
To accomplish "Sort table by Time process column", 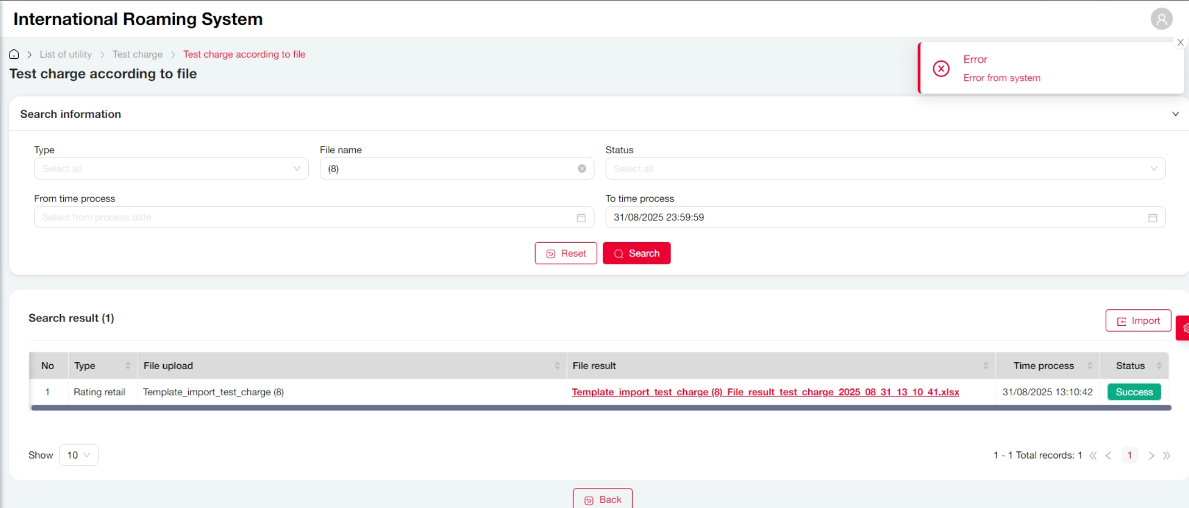I will pyautogui.click(x=1090, y=366).
